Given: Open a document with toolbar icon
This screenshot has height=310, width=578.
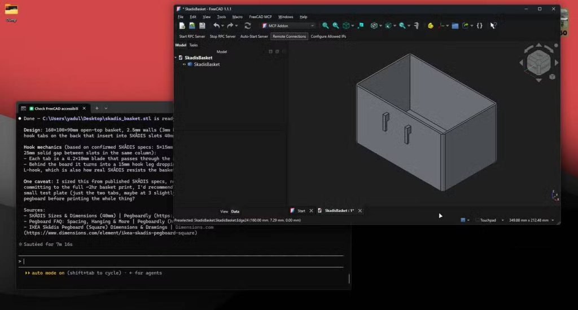Looking at the screenshot, I should point(192,26).
